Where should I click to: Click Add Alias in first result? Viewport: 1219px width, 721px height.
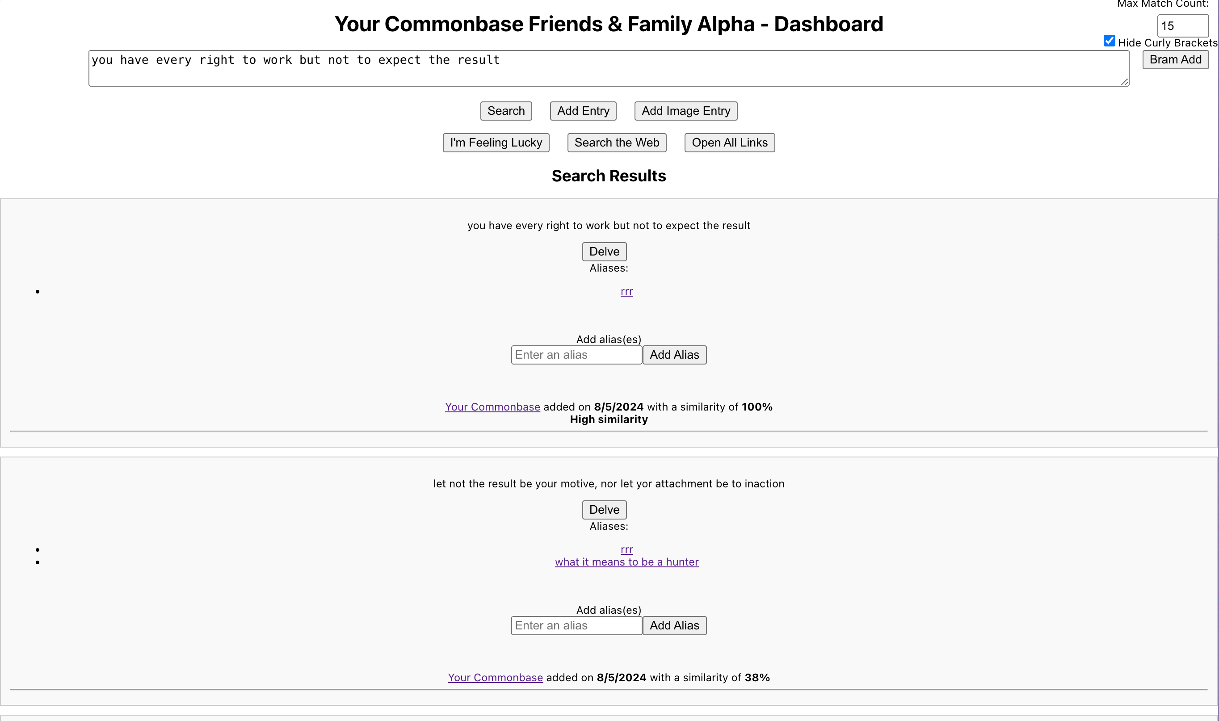tap(674, 355)
